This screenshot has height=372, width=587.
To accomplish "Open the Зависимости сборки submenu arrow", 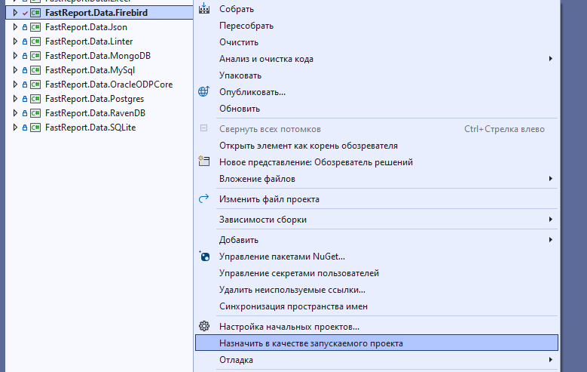I will [550, 219].
